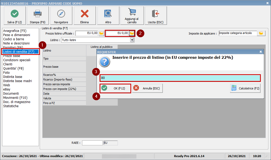
Task: Open the Doc. di magazzino section
Action: pos(16,102)
